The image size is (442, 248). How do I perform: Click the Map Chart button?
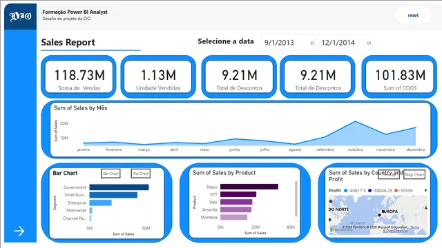click(414, 174)
